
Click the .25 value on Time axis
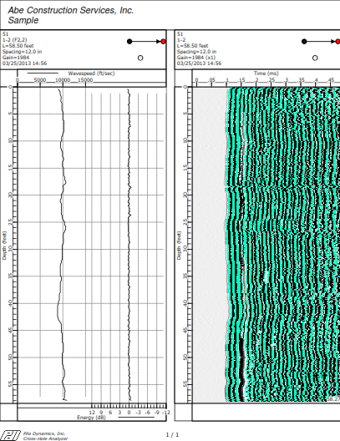(x=271, y=80)
